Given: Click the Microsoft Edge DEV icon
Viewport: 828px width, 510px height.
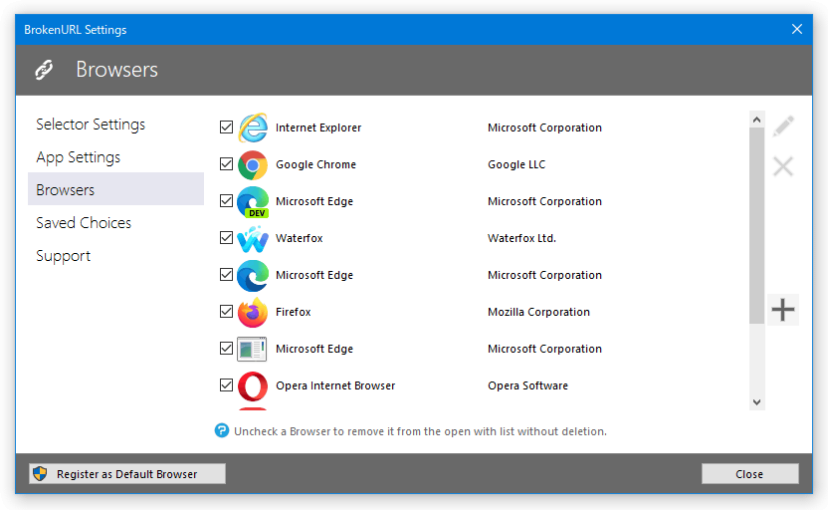Looking at the screenshot, I should pos(253,202).
